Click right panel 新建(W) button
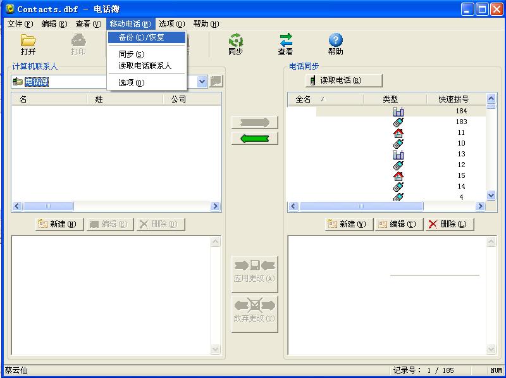The height and width of the screenshot is (378, 506). tap(349, 224)
